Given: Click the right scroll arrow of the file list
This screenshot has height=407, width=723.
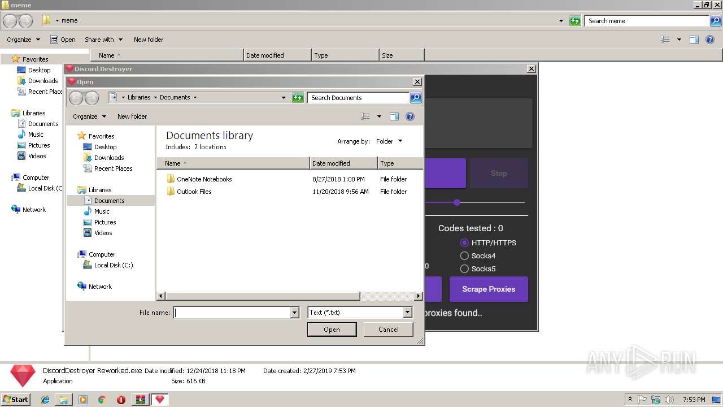Looking at the screenshot, I should pyautogui.click(x=419, y=296).
